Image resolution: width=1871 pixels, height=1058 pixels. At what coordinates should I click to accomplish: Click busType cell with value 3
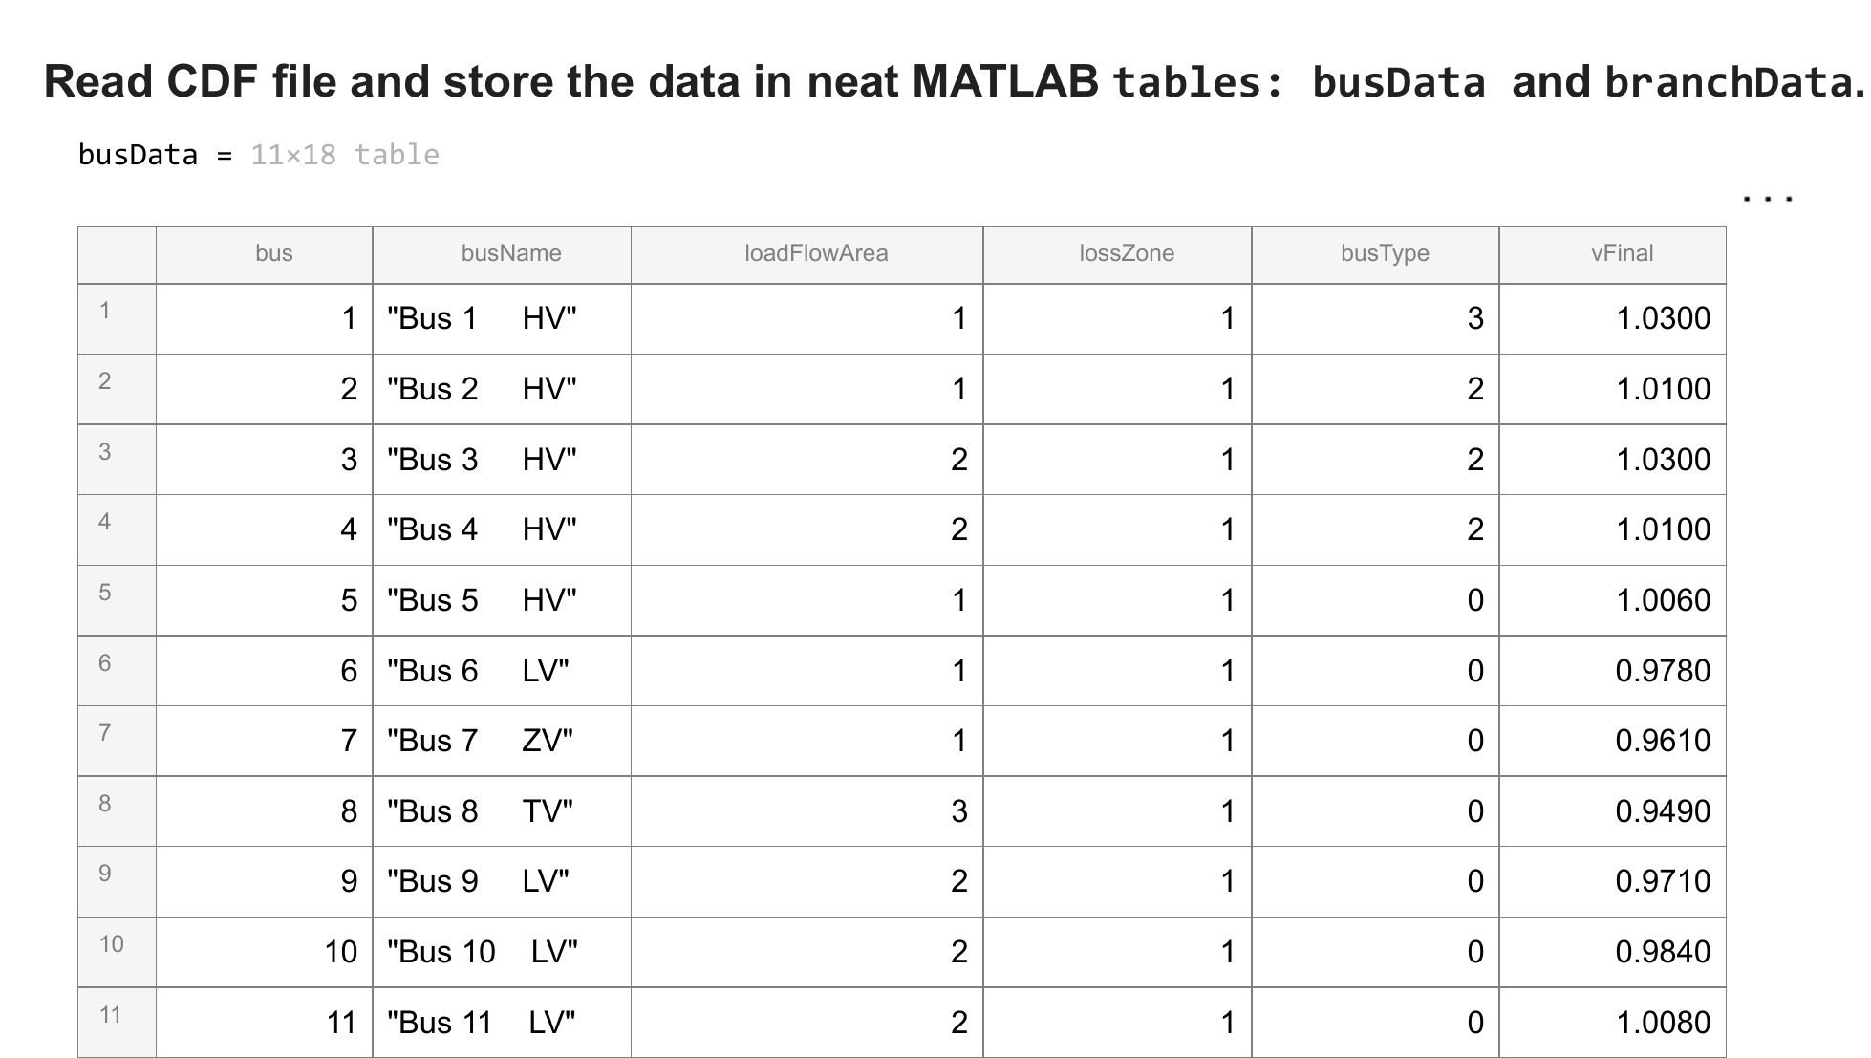(x=1376, y=319)
